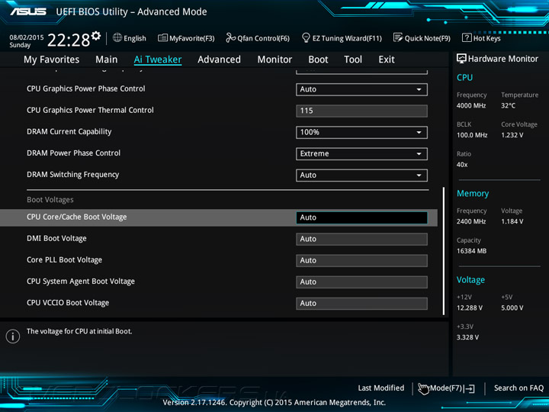The width and height of the screenshot is (549, 412).
Task: Go to the Boot tab
Action: pos(318,60)
